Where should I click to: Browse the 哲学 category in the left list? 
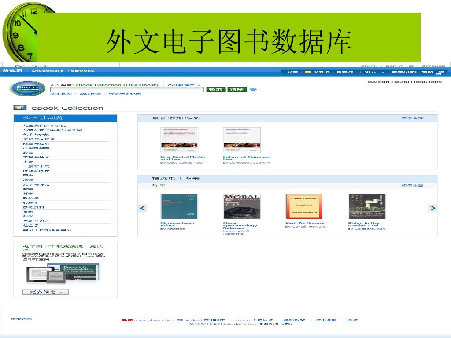click(28, 194)
